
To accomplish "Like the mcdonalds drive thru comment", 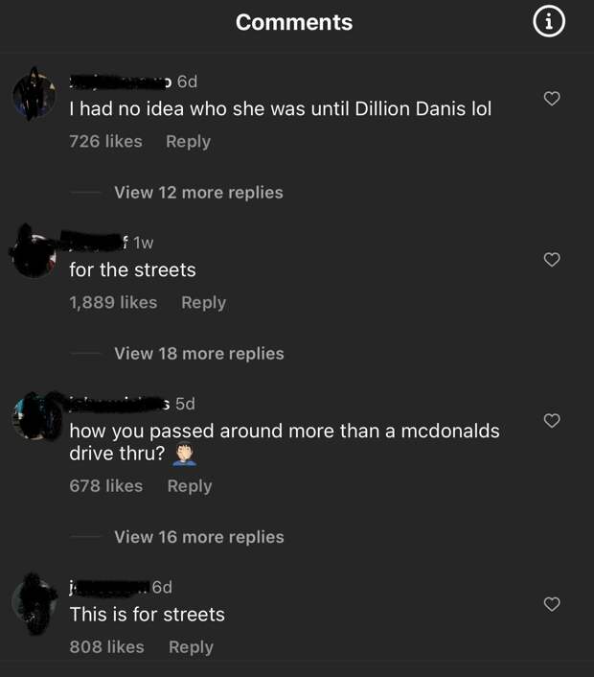I will click(x=552, y=420).
